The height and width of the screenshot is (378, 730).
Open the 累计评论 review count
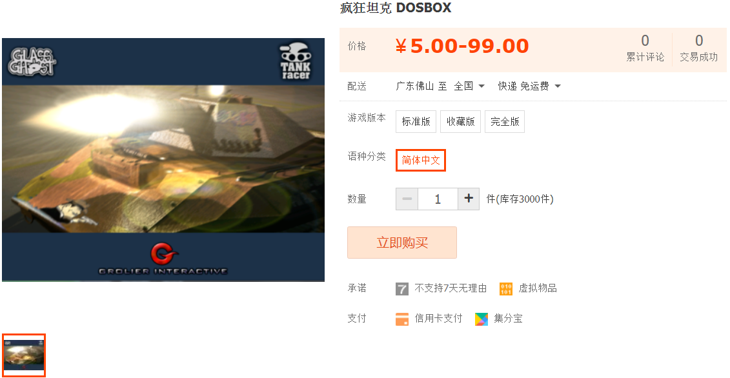click(645, 48)
